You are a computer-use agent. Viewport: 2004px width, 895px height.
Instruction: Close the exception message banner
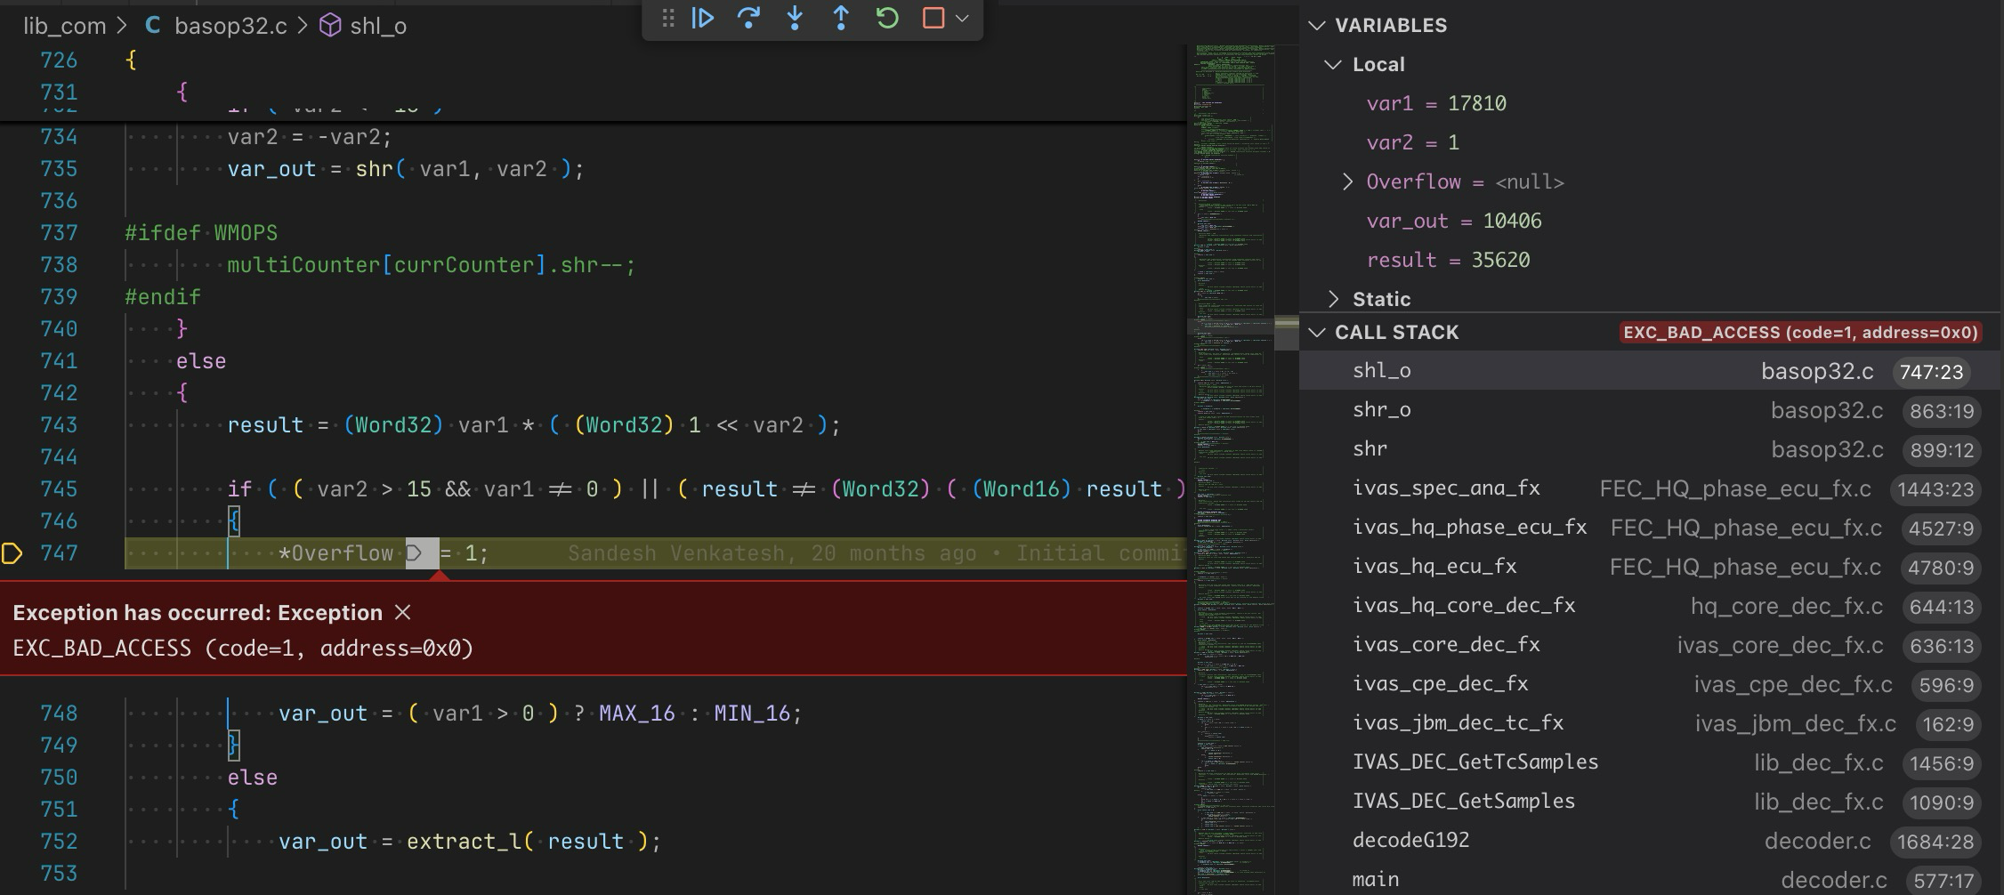coord(403,612)
